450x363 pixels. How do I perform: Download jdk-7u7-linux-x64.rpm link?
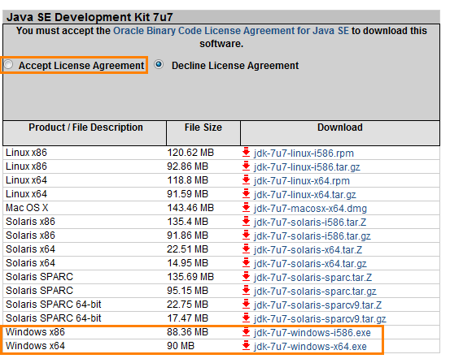pos(302,181)
